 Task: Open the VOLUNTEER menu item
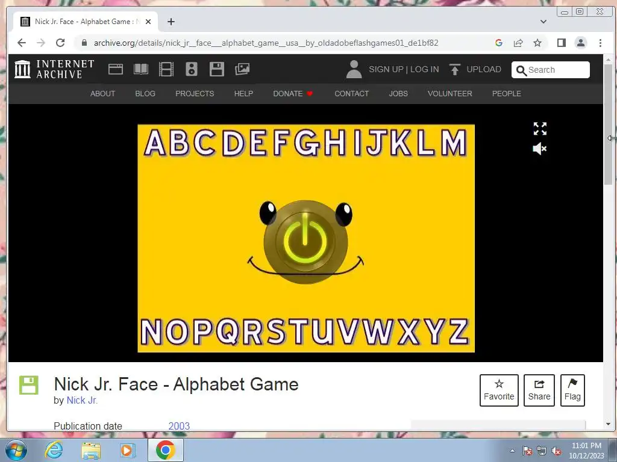click(449, 94)
